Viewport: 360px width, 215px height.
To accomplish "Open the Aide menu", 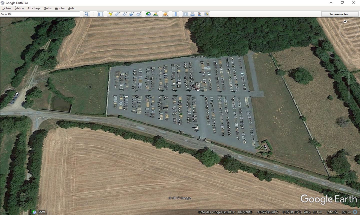I will (x=71, y=8).
